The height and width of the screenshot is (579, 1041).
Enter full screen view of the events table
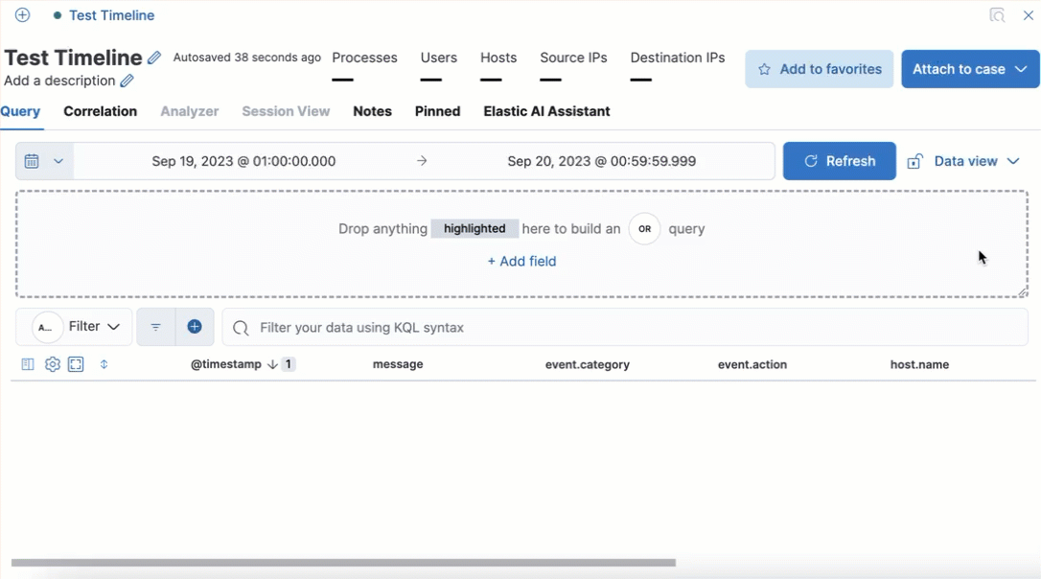tap(76, 364)
